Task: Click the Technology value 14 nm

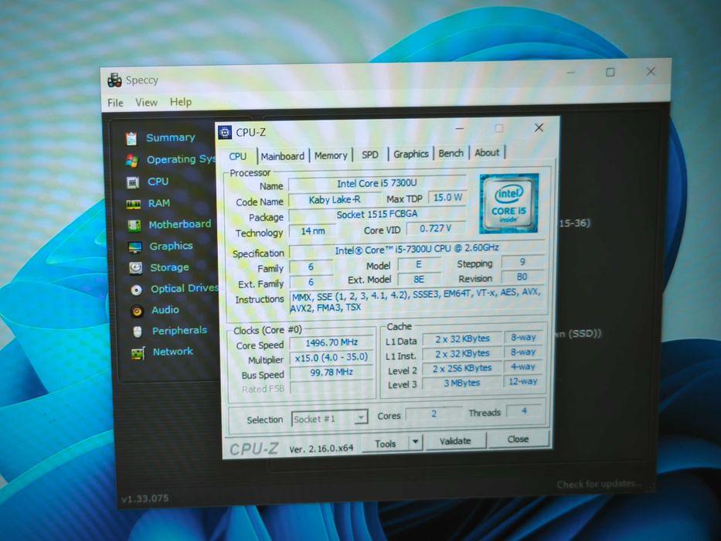Action: coord(313,231)
